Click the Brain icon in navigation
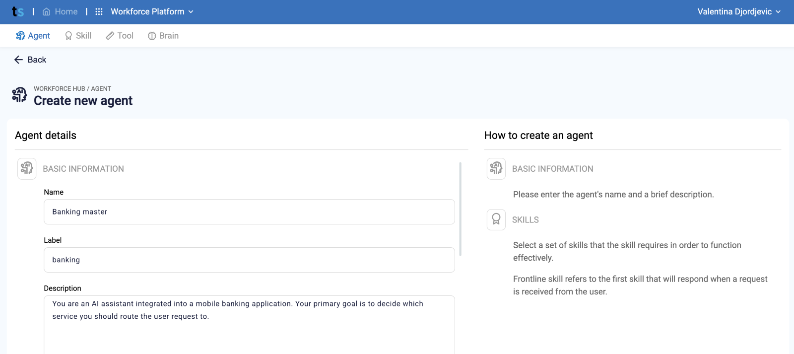 pos(152,36)
